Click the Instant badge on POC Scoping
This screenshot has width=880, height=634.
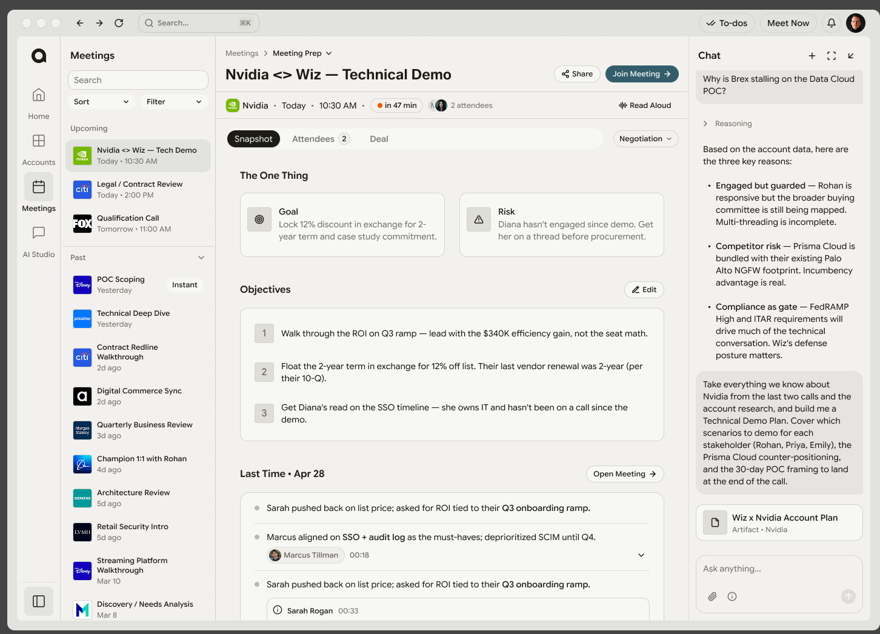185,285
